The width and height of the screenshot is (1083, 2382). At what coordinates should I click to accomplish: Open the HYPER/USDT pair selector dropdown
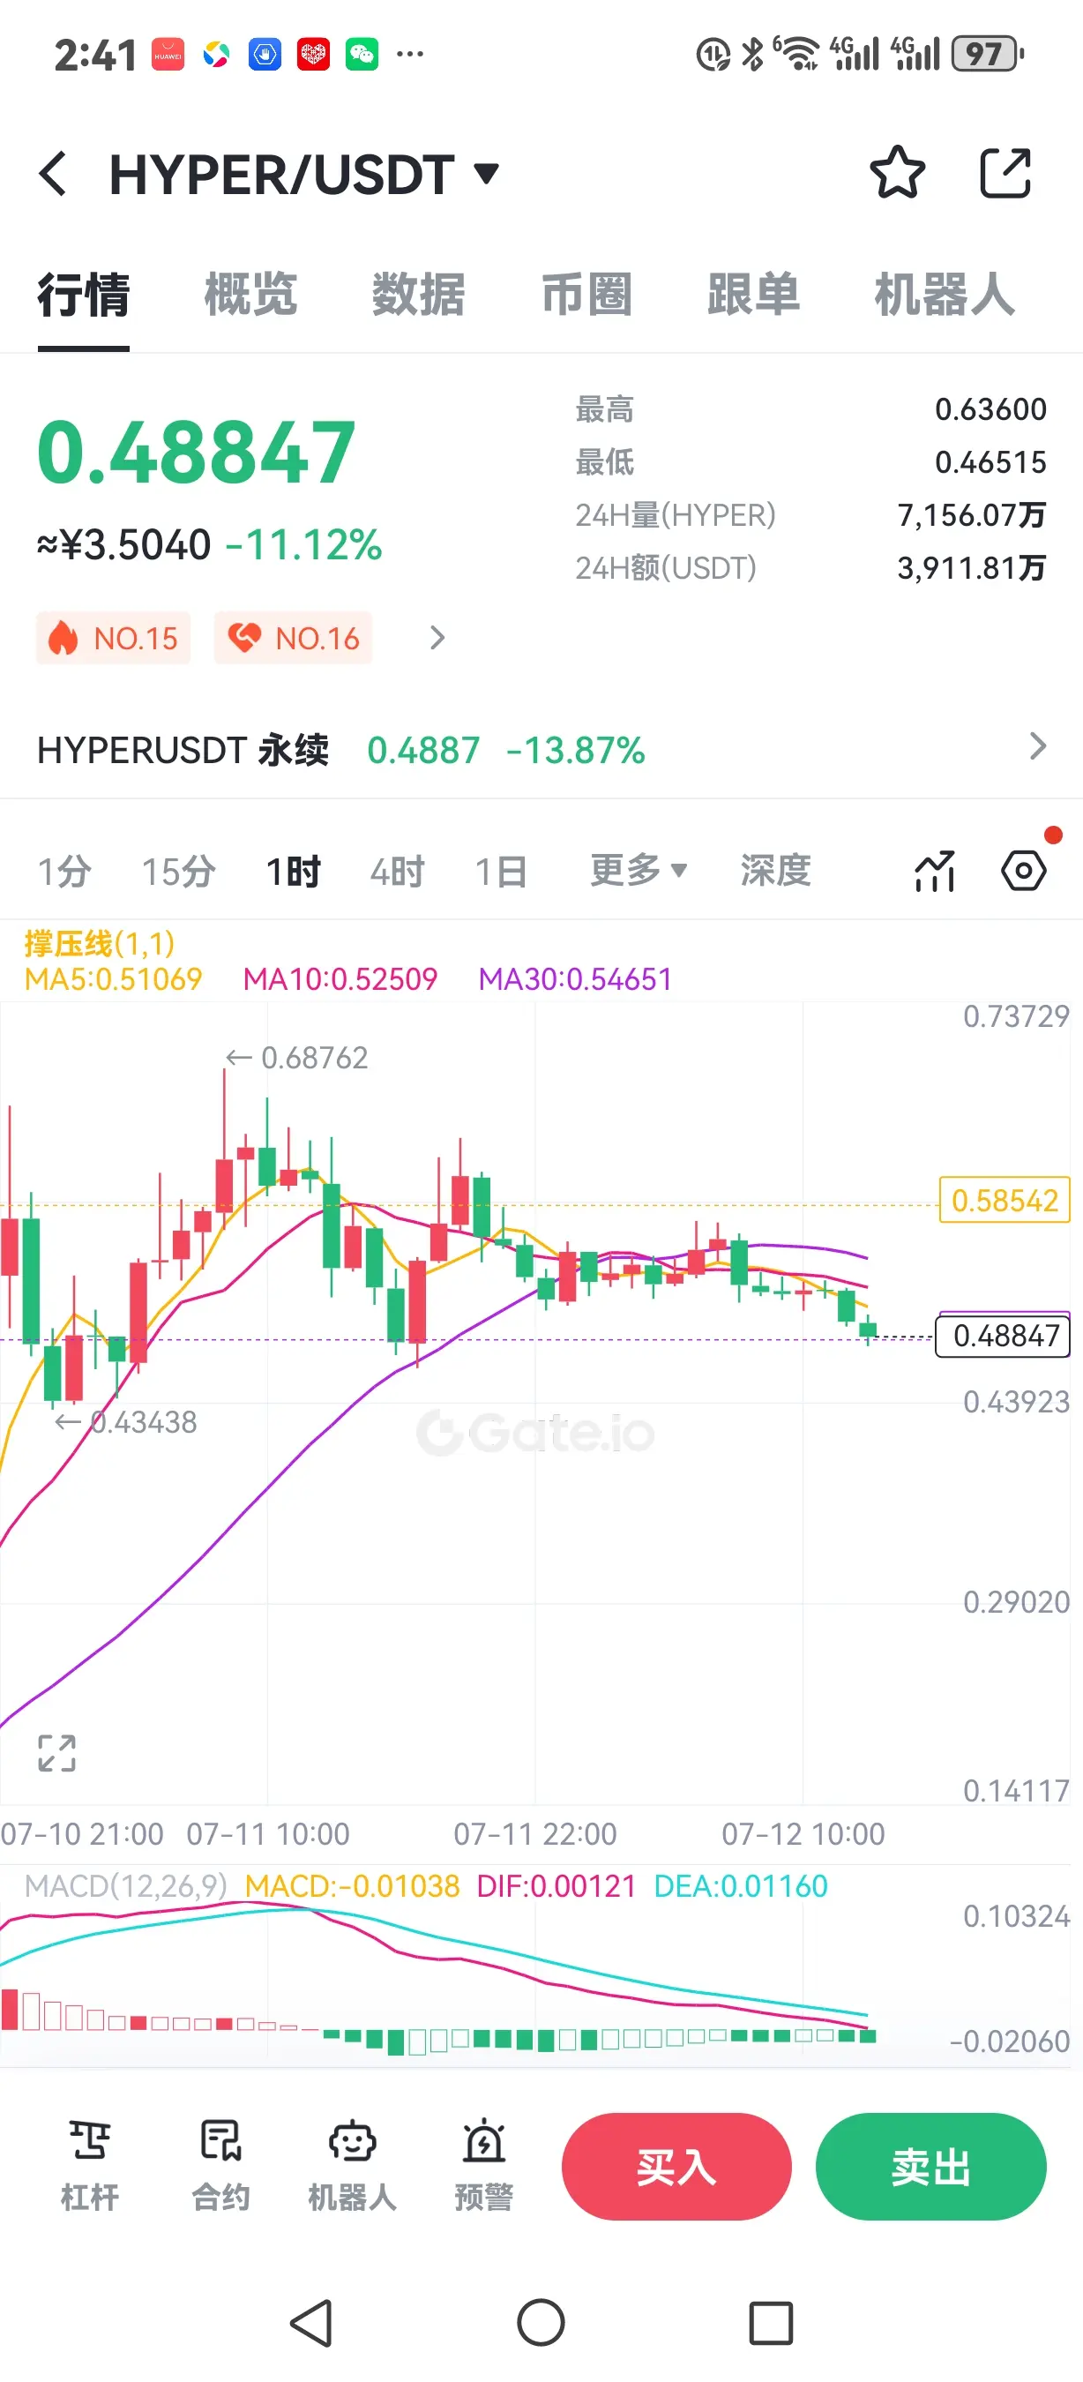click(x=304, y=174)
